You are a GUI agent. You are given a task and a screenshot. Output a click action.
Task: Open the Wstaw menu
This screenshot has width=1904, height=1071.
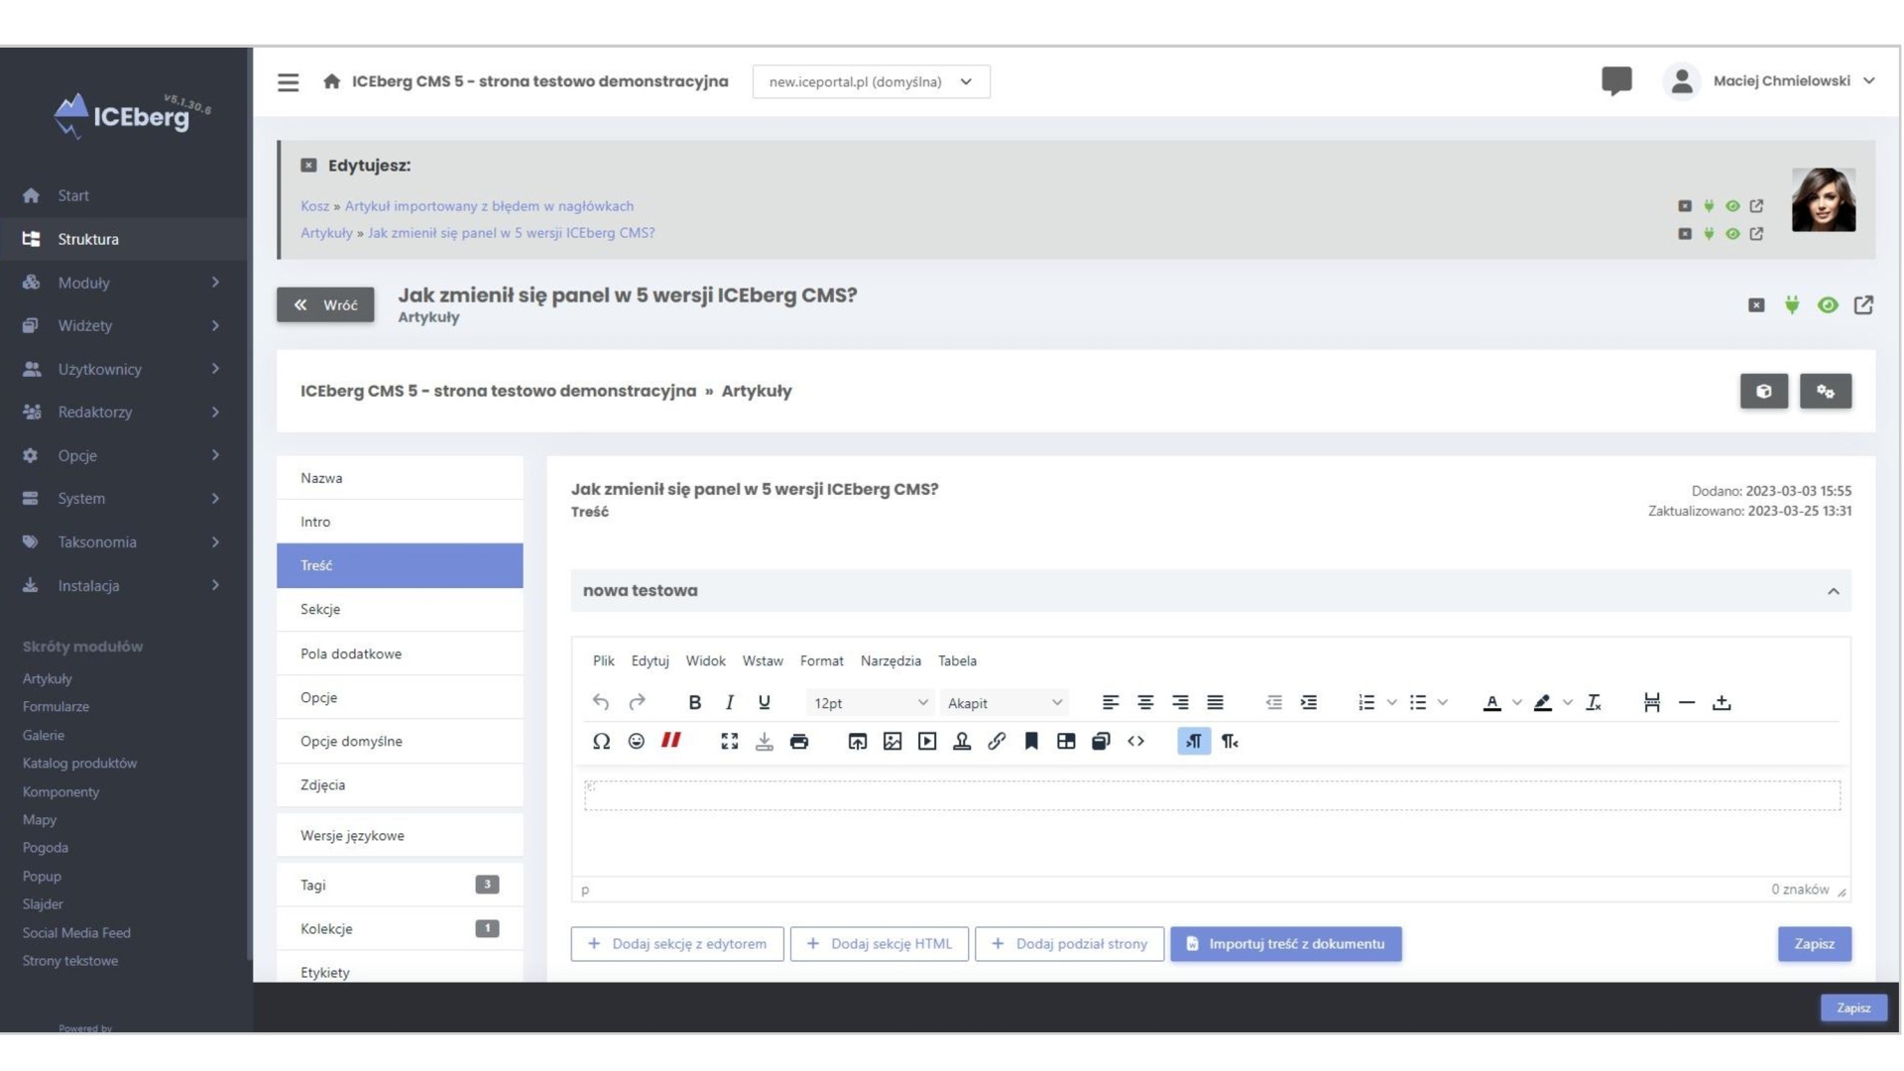point(763,660)
